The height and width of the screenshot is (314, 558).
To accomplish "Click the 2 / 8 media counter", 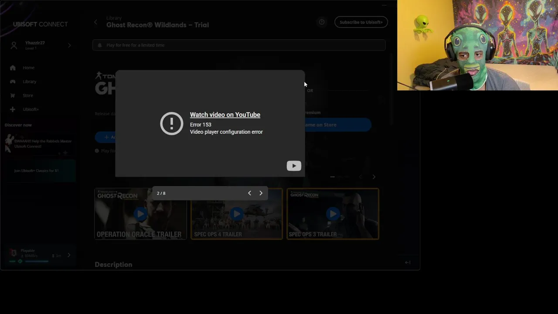I will (161, 193).
